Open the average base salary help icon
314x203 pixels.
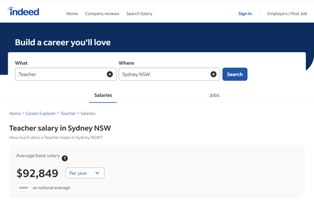[x=65, y=158]
